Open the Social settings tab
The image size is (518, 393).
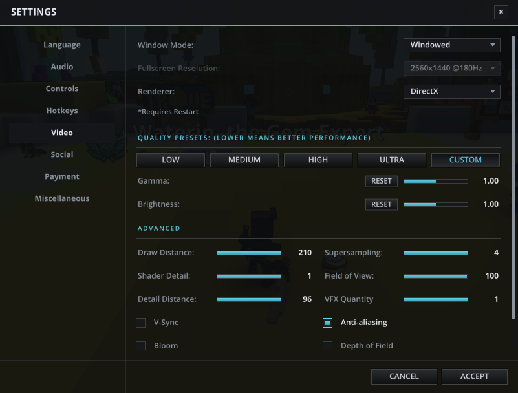(x=62, y=154)
